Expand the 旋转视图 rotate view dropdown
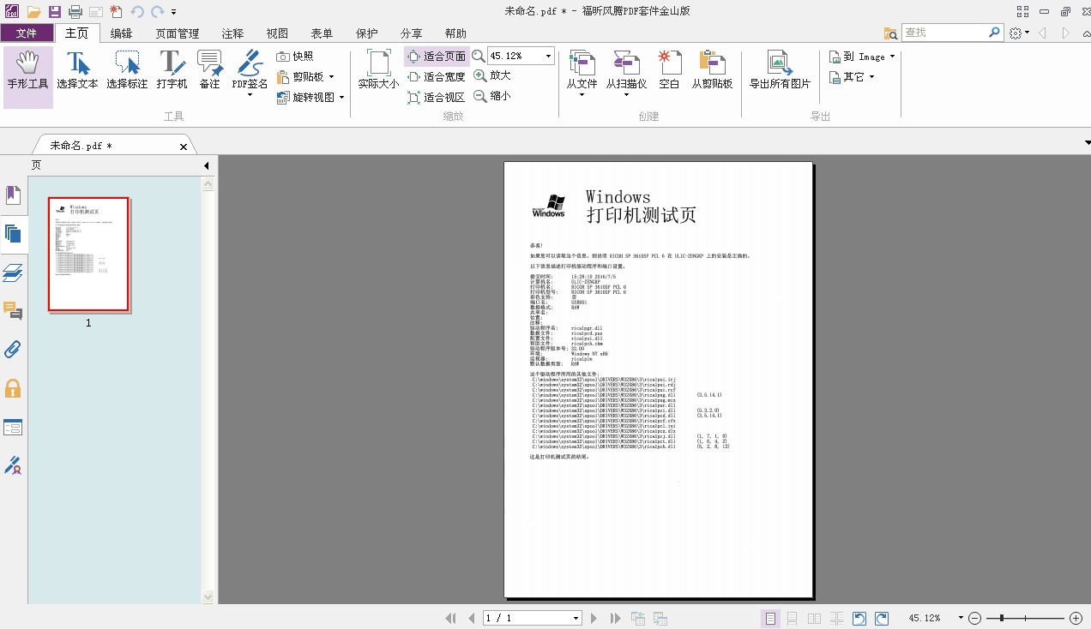 [x=341, y=98]
